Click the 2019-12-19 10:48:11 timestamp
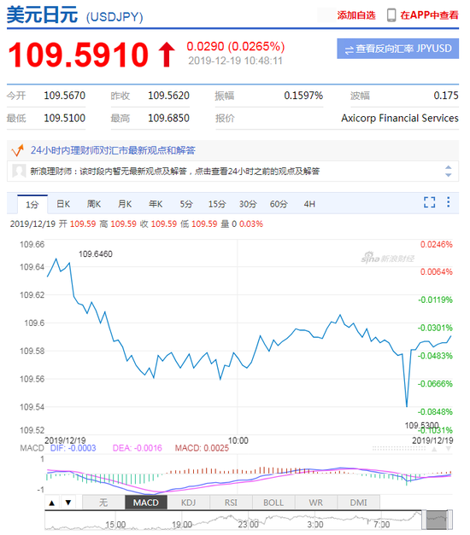This screenshot has width=470, height=535. pyautogui.click(x=235, y=61)
